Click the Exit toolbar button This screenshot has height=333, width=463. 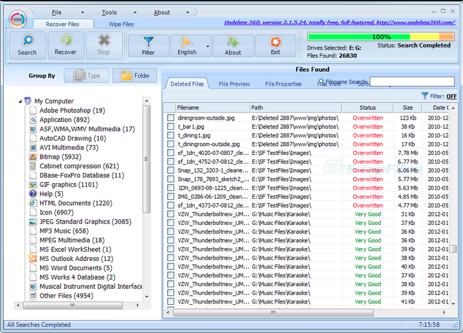(x=275, y=46)
